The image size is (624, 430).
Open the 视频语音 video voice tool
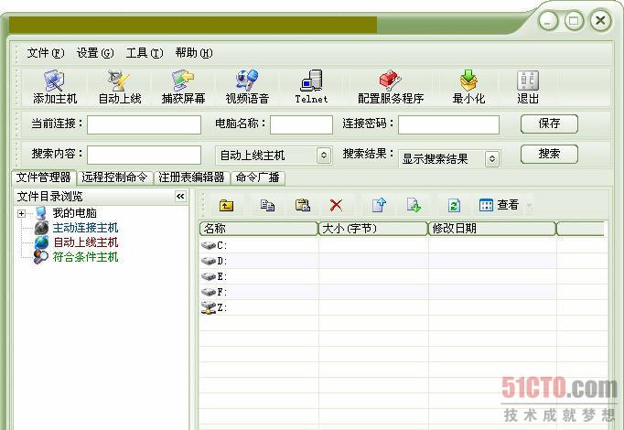pyautogui.click(x=247, y=87)
